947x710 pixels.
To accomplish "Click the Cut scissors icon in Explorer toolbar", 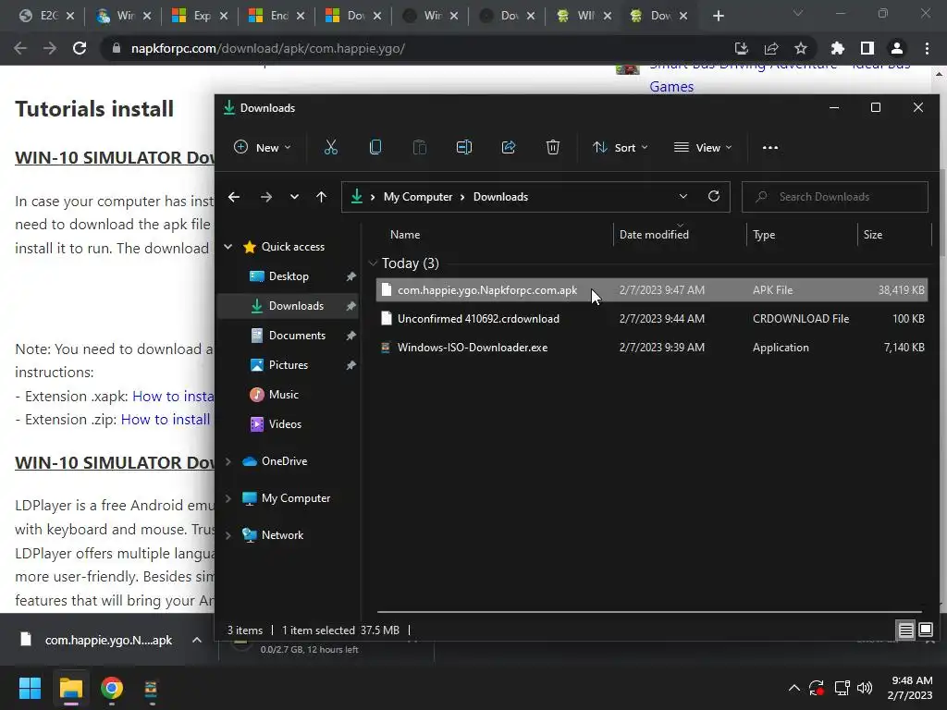I will 330,147.
